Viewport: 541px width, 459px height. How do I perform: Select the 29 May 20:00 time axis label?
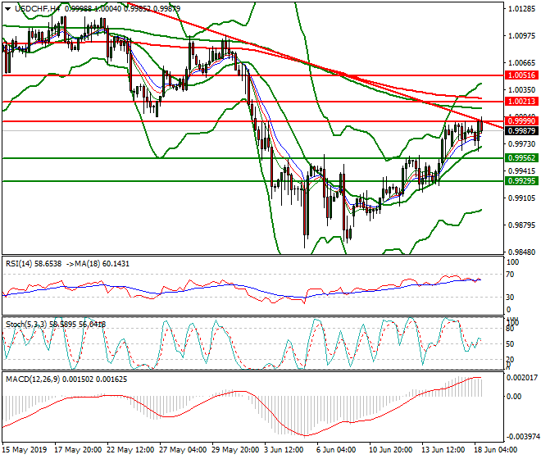235,450
